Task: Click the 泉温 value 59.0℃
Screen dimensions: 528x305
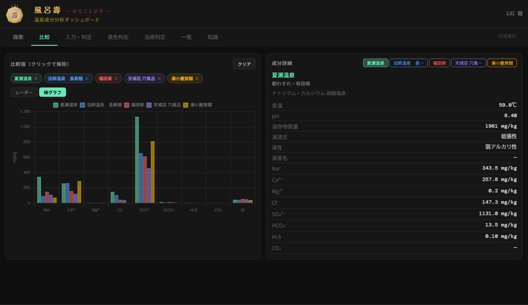Action: tap(508, 105)
